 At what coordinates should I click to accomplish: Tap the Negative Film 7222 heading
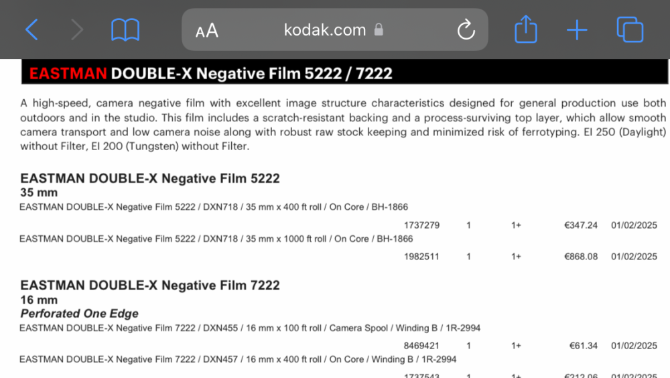(x=150, y=286)
